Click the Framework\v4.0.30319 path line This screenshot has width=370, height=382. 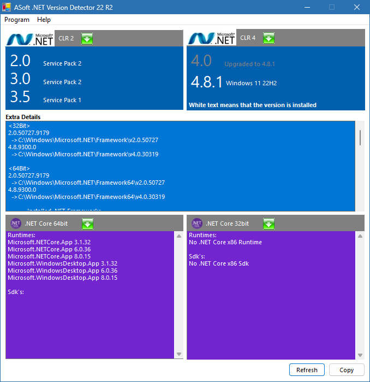point(85,154)
